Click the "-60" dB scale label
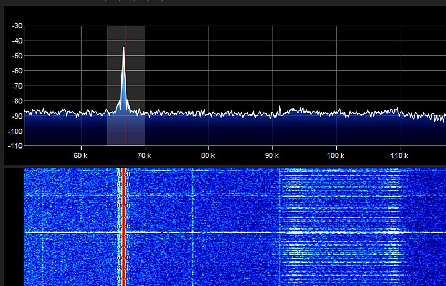Image resolution: width=446 pixels, height=286 pixels. 17,71
